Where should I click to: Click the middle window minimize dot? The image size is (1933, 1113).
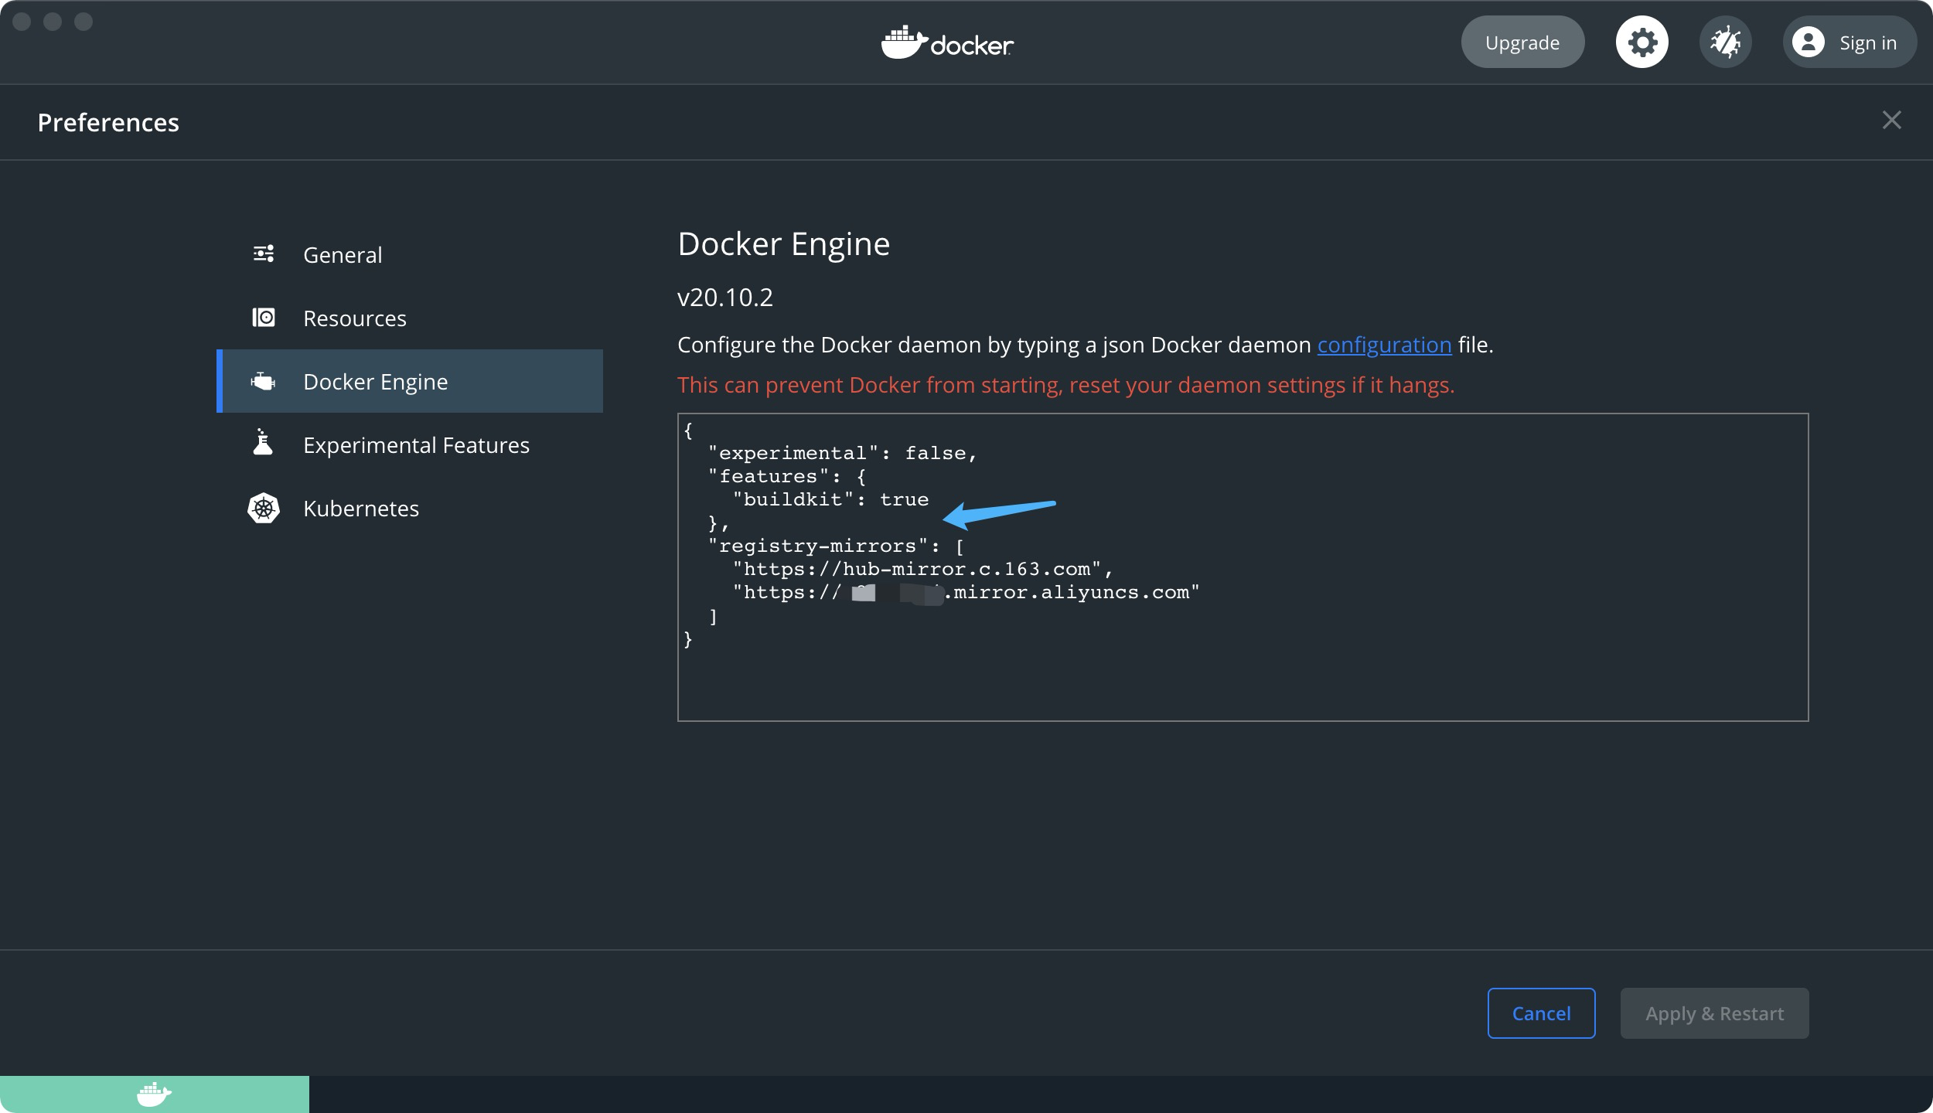[53, 22]
